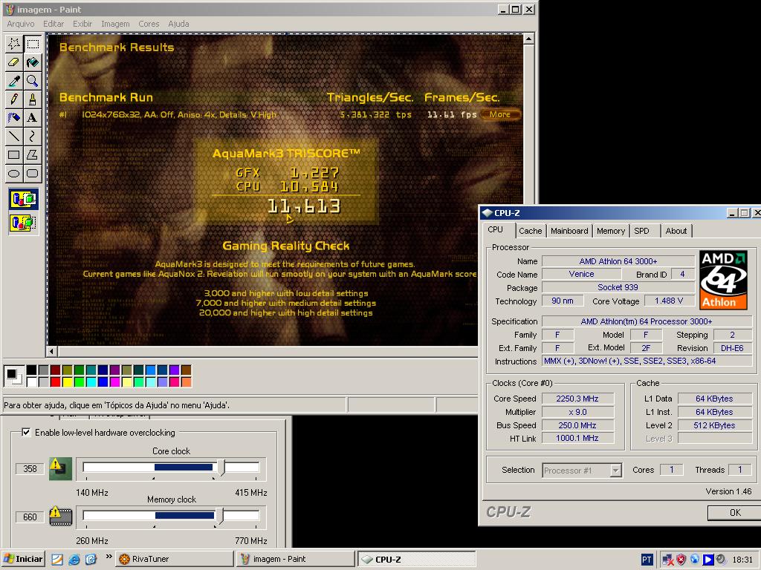Open the Arquivo menu in Paint
Image resolution: width=761 pixels, height=570 pixels.
(x=20, y=24)
